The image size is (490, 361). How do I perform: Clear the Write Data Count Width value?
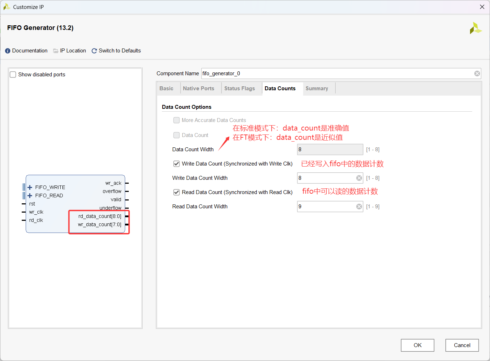(359, 178)
